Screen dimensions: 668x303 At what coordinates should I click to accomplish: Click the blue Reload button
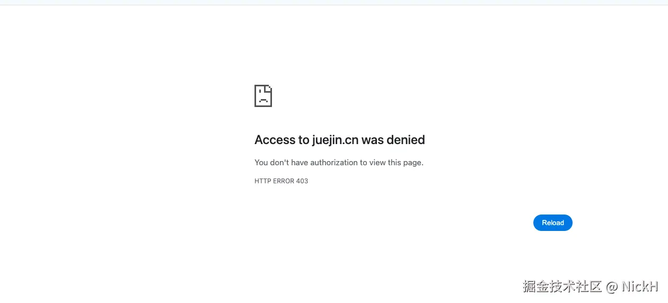coord(552,223)
